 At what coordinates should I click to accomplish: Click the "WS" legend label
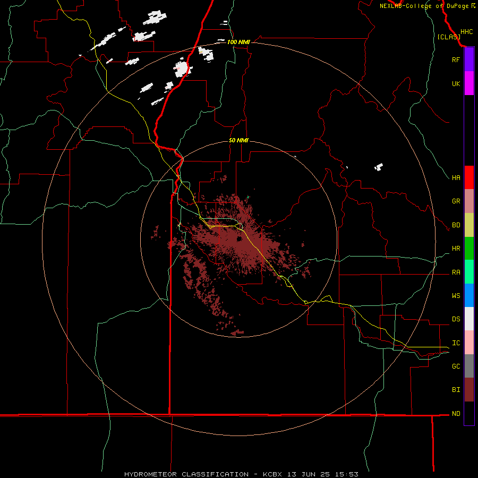pyautogui.click(x=456, y=296)
